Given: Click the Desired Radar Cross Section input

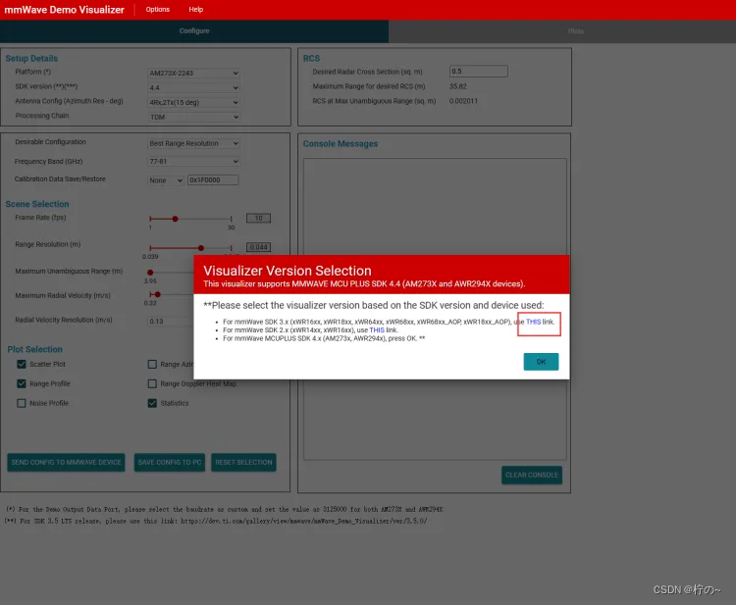Looking at the screenshot, I should coord(478,72).
